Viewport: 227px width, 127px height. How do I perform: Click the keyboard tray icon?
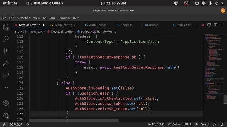pyautogui.click(x=197, y=3)
